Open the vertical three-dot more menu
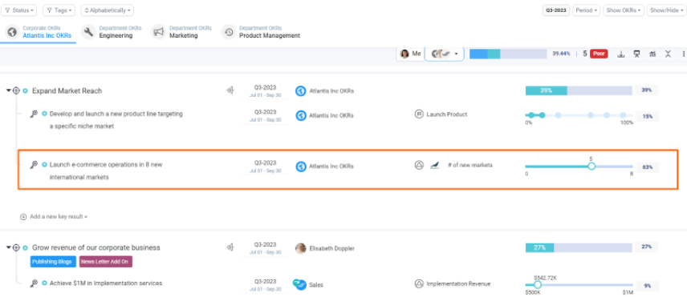Viewport: 687px width, 297px height. [684, 54]
